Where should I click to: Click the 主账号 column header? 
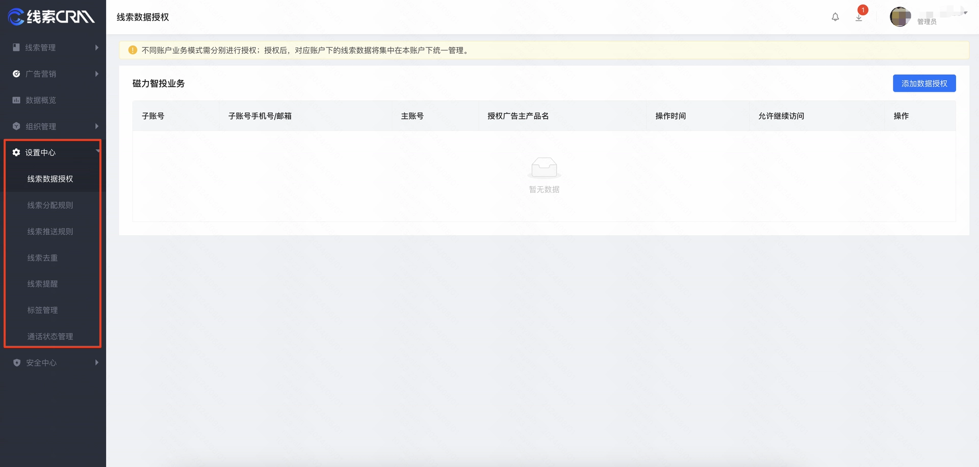click(412, 116)
